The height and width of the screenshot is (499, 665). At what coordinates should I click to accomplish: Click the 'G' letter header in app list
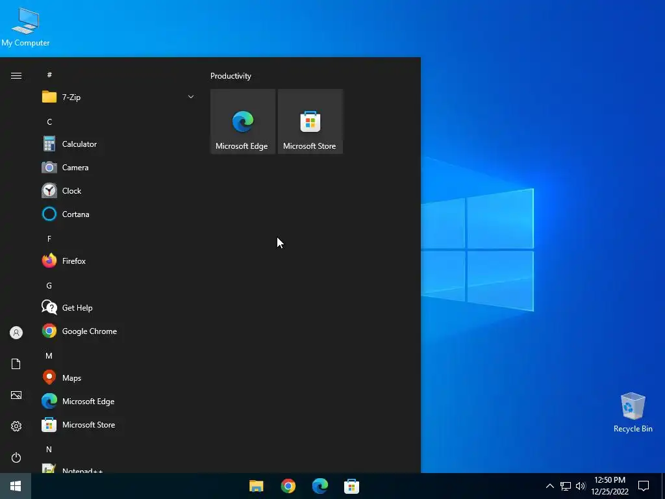[x=49, y=286]
